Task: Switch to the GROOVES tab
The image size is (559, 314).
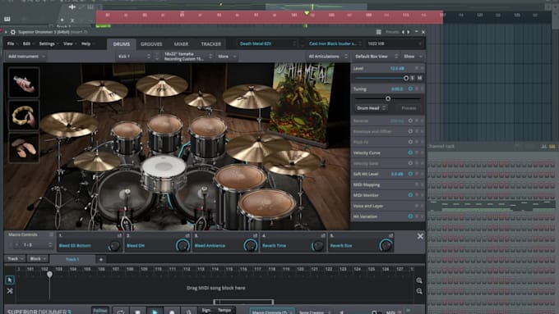Action: click(x=151, y=44)
